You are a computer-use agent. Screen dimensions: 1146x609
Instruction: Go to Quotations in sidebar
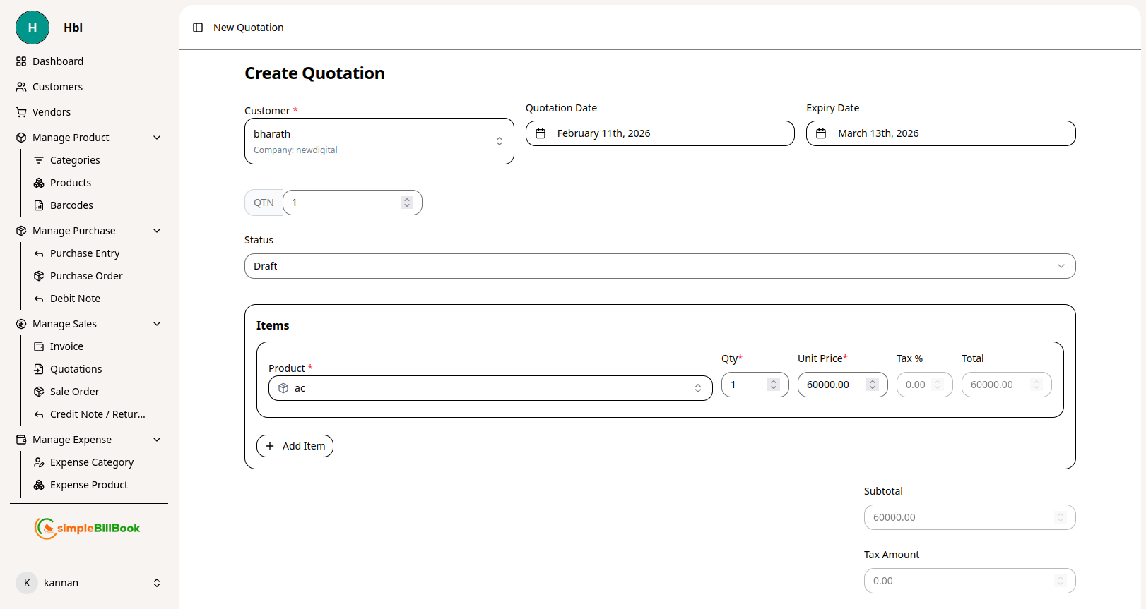76,369
